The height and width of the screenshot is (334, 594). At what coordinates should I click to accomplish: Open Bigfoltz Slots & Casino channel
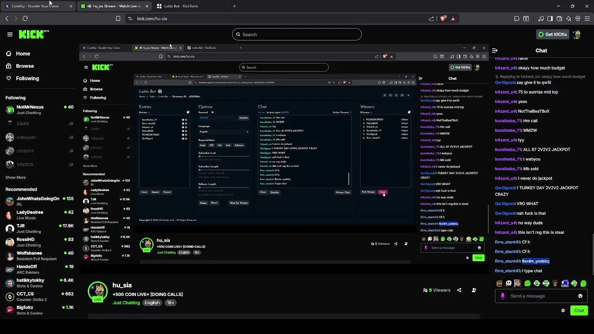tap(39, 310)
